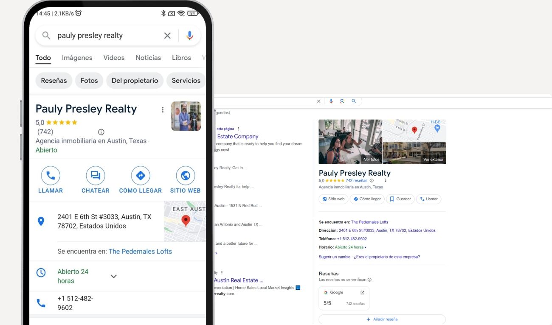
Task: Expand hours chevron on phone
Action: click(x=113, y=276)
